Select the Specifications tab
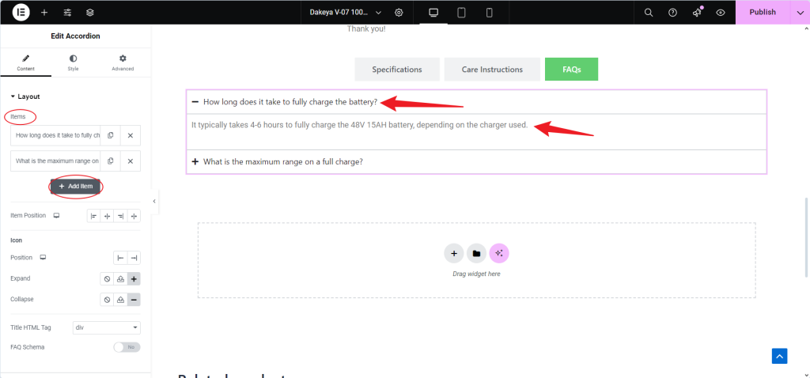The height and width of the screenshot is (378, 810). pos(397,70)
